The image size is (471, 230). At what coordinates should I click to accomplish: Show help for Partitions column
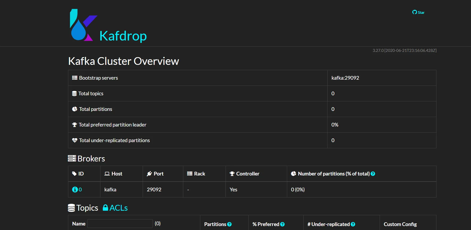click(230, 224)
